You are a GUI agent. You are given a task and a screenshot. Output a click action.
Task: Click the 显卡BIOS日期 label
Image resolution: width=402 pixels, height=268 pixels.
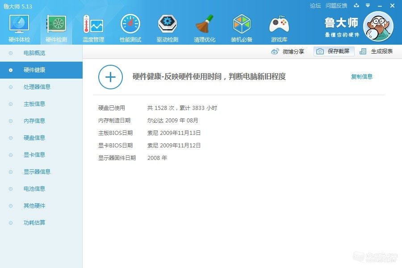[115, 146]
